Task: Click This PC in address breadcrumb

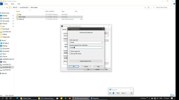Action: click(15, 7)
